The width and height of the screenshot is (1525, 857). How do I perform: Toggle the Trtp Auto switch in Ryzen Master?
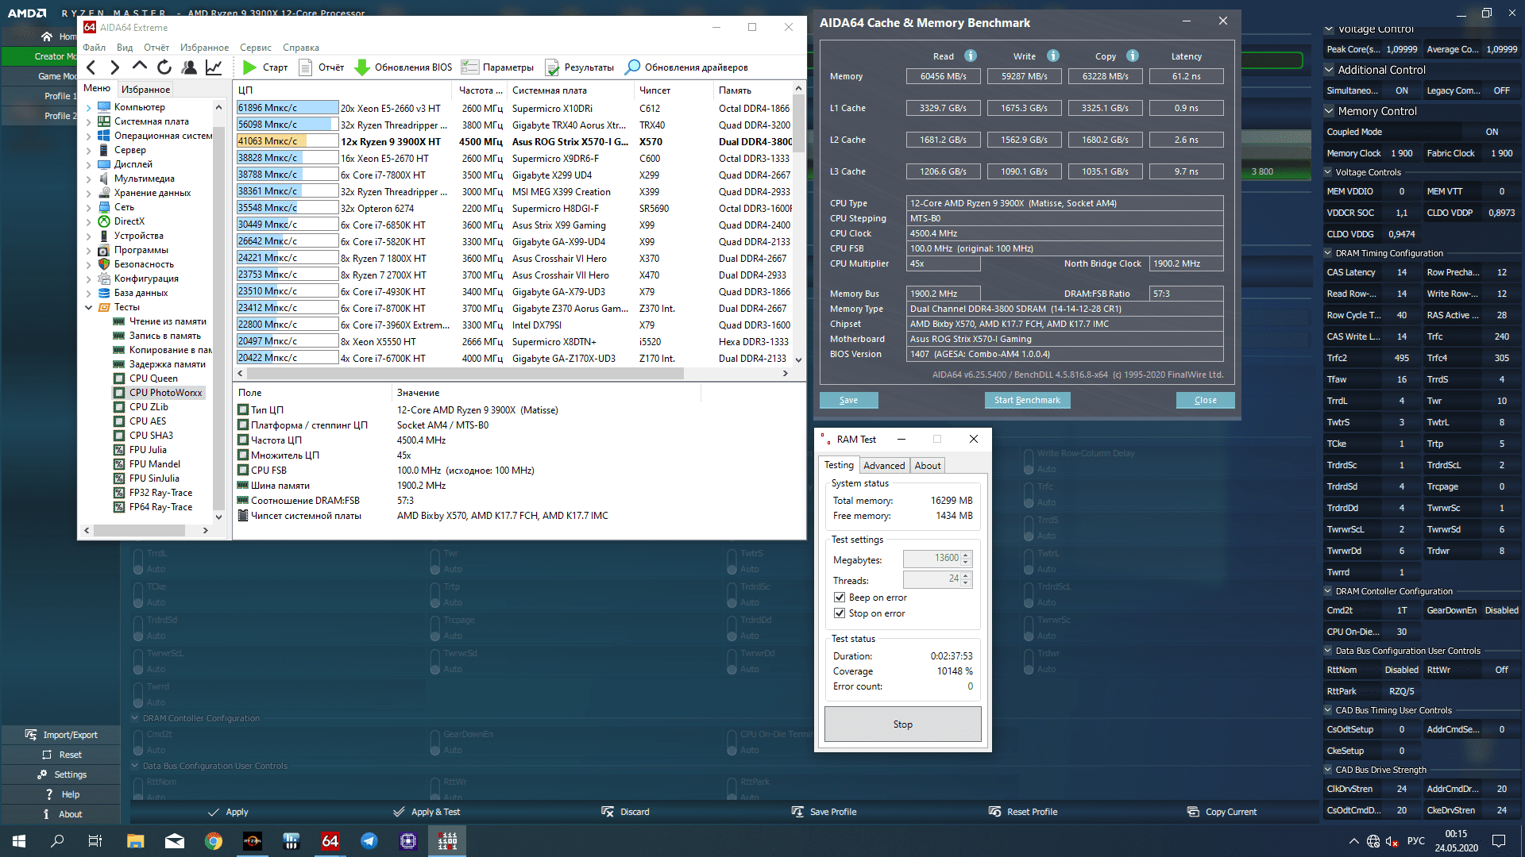(435, 594)
